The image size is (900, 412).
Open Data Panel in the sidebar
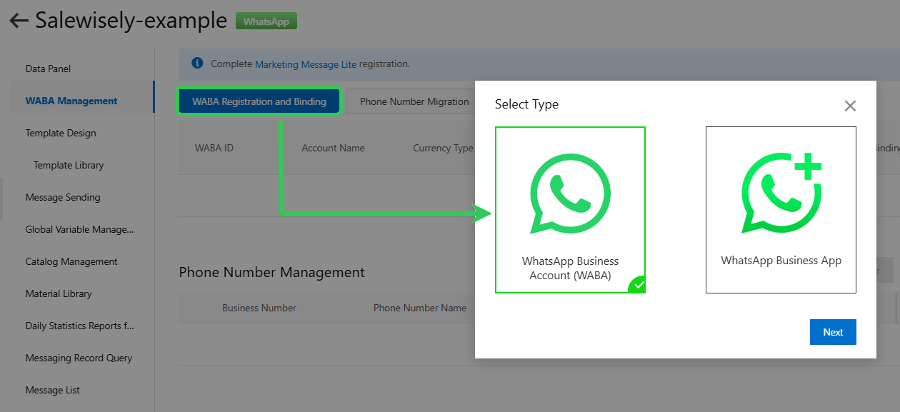(x=48, y=69)
